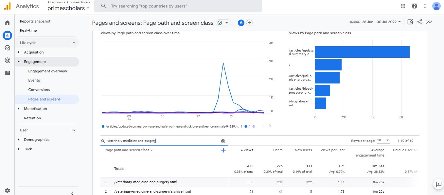This screenshot has height=195, width=444.
Task: Click the Explore icon in left rail
Action: 7,48
